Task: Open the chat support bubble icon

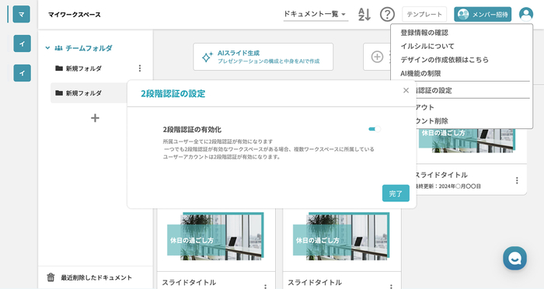Action: (514, 258)
